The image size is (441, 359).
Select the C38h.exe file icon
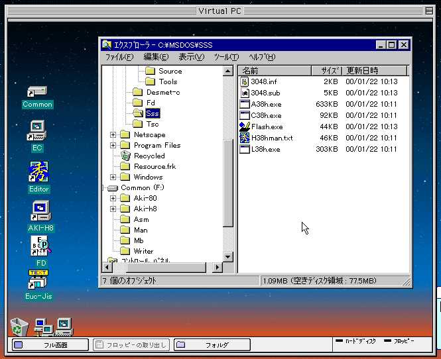245,115
